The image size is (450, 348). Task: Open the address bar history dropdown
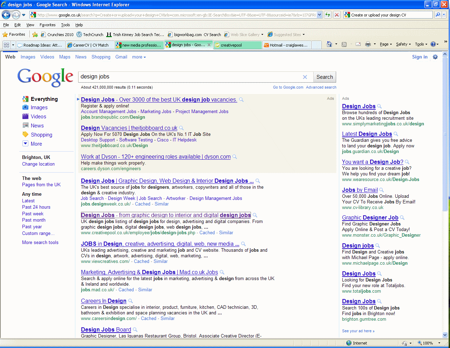319,15
